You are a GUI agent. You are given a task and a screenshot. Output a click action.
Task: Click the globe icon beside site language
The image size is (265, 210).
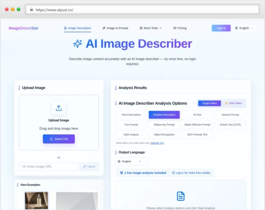click(236, 28)
